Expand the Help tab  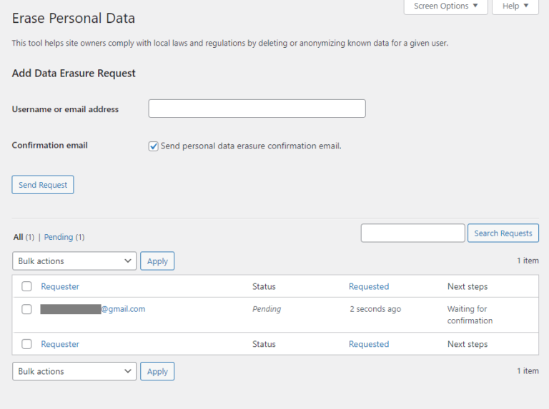[x=515, y=6]
